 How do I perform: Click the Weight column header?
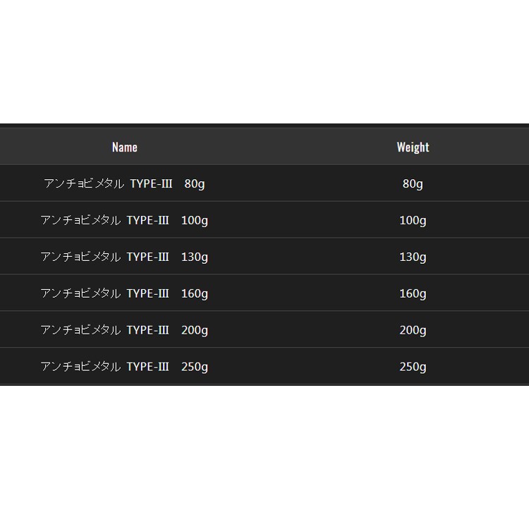(x=413, y=147)
